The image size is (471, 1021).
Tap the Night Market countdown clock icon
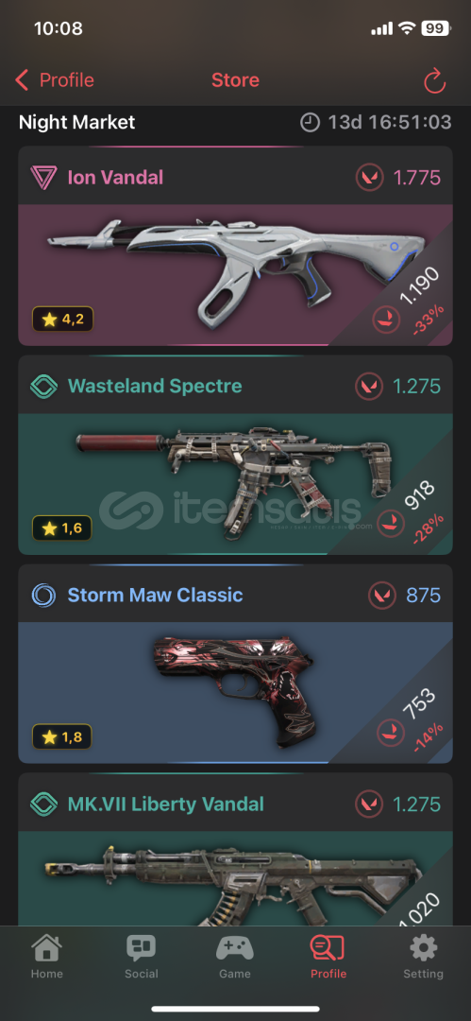tap(311, 122)
